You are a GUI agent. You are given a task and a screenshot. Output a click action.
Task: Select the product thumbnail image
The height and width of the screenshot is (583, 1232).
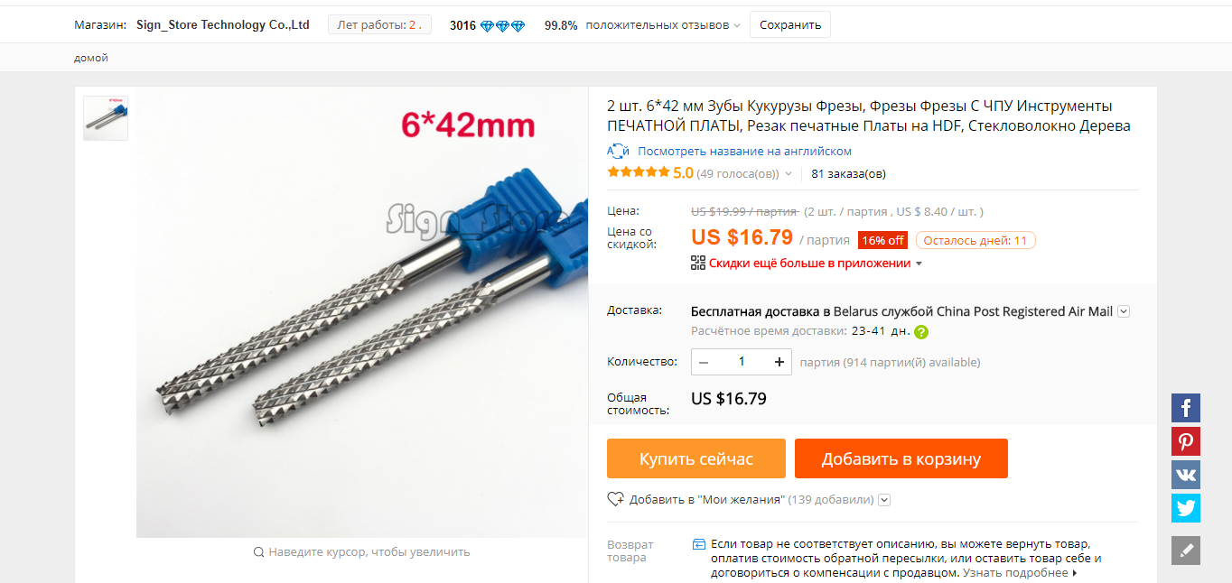(x=106, y=118)
